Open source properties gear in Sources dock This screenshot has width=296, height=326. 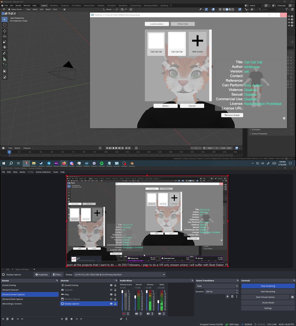pos(71,319)
